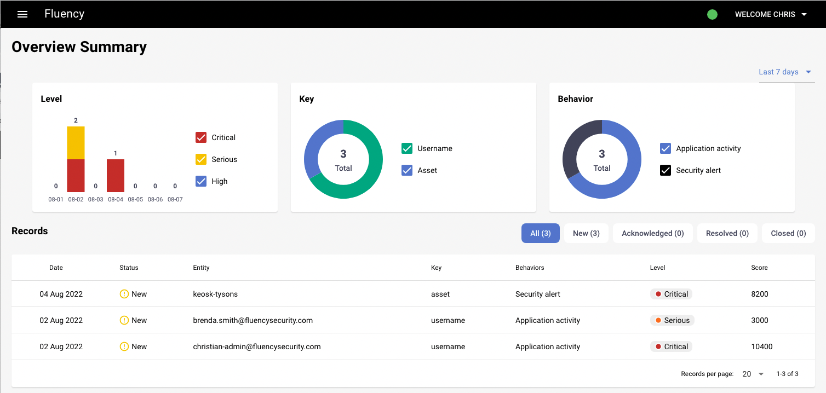Screen dimensions: 826x393
Task: Click the Critical level chip for keosk-tysons
Action: point(671,294)
